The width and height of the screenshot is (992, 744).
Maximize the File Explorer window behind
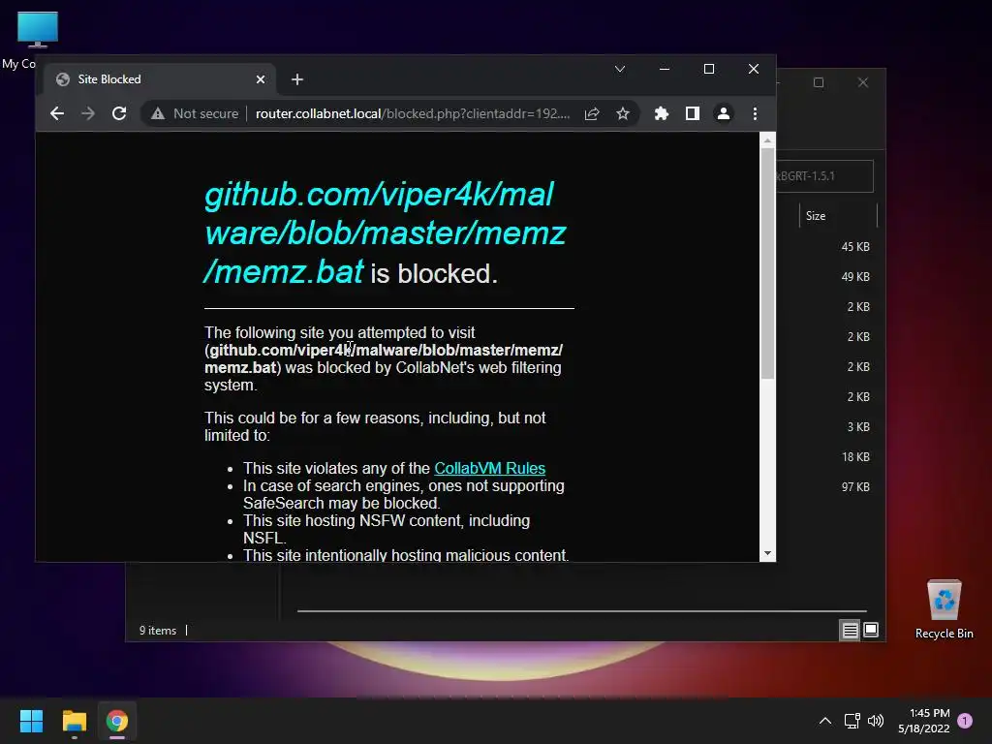coord(819,83)
